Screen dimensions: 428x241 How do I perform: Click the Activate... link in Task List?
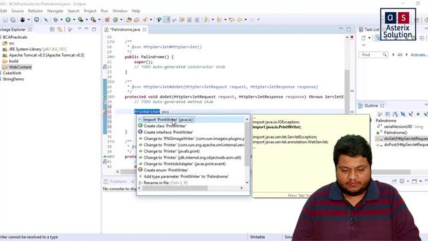click(419, 55)
